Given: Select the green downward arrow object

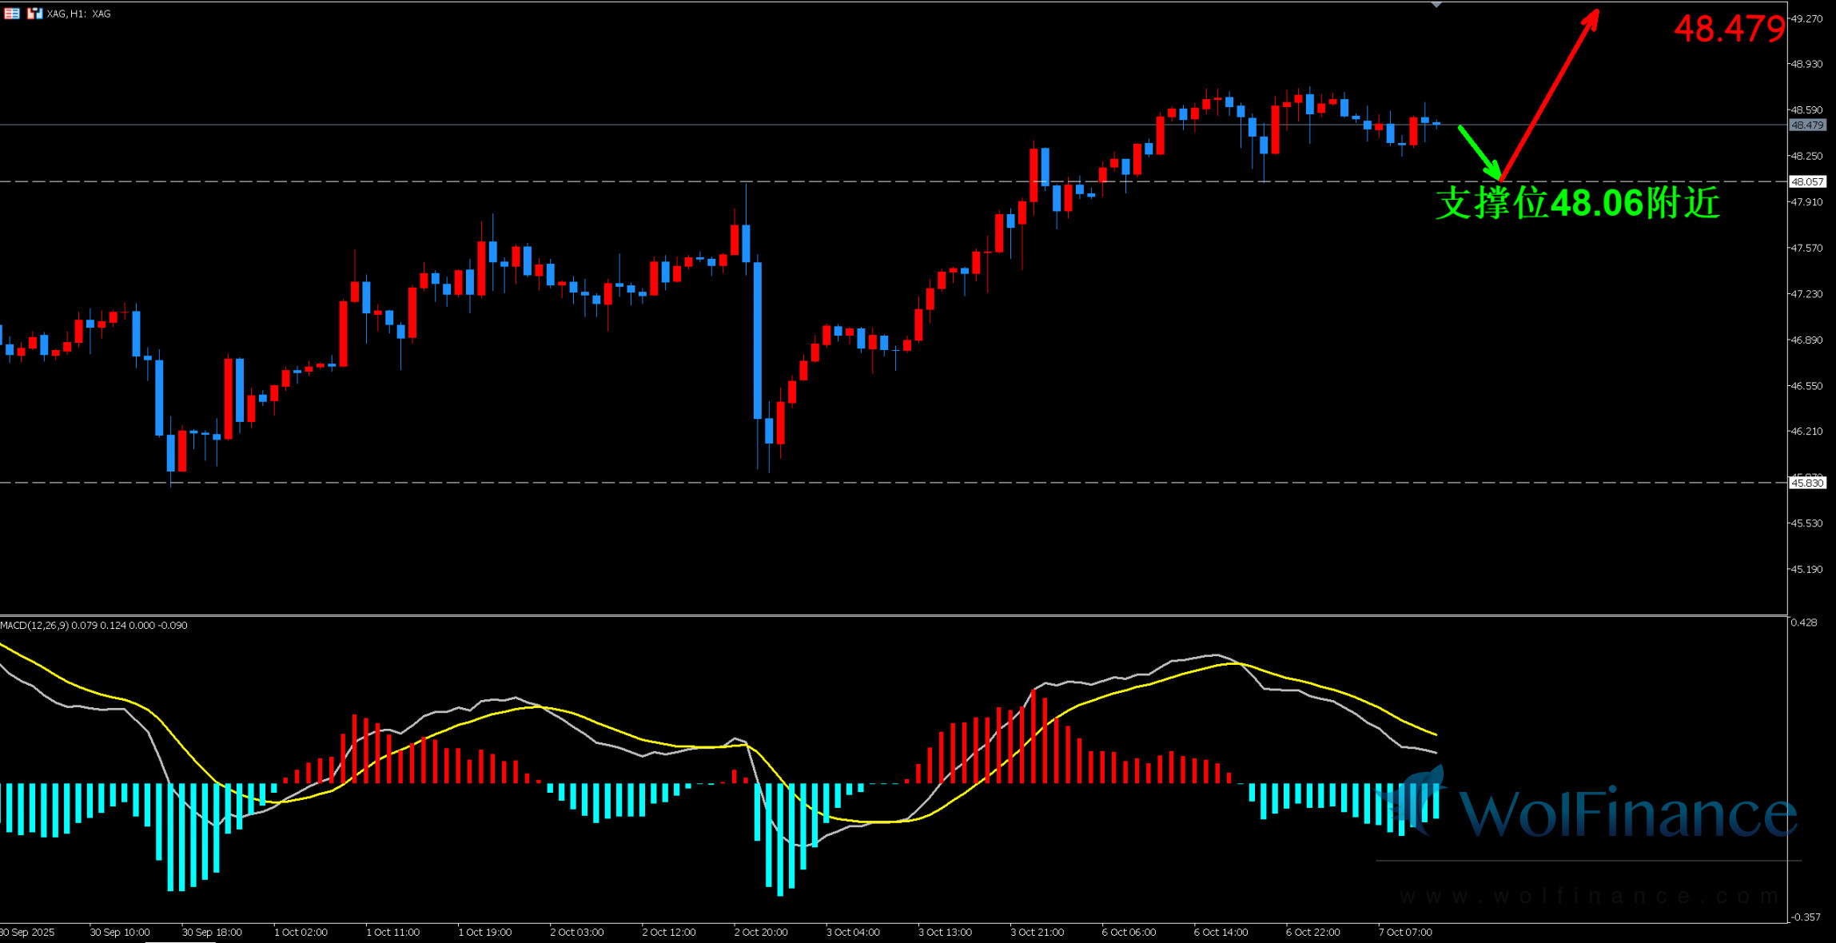Looking at the screenshot, I should [x=1479, y=152].
